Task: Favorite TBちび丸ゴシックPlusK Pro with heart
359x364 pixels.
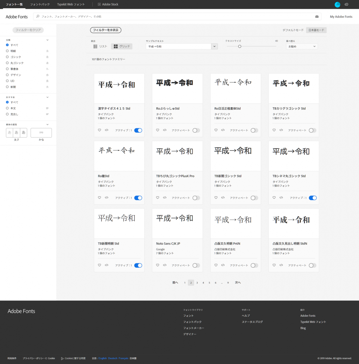Action: 157,198
